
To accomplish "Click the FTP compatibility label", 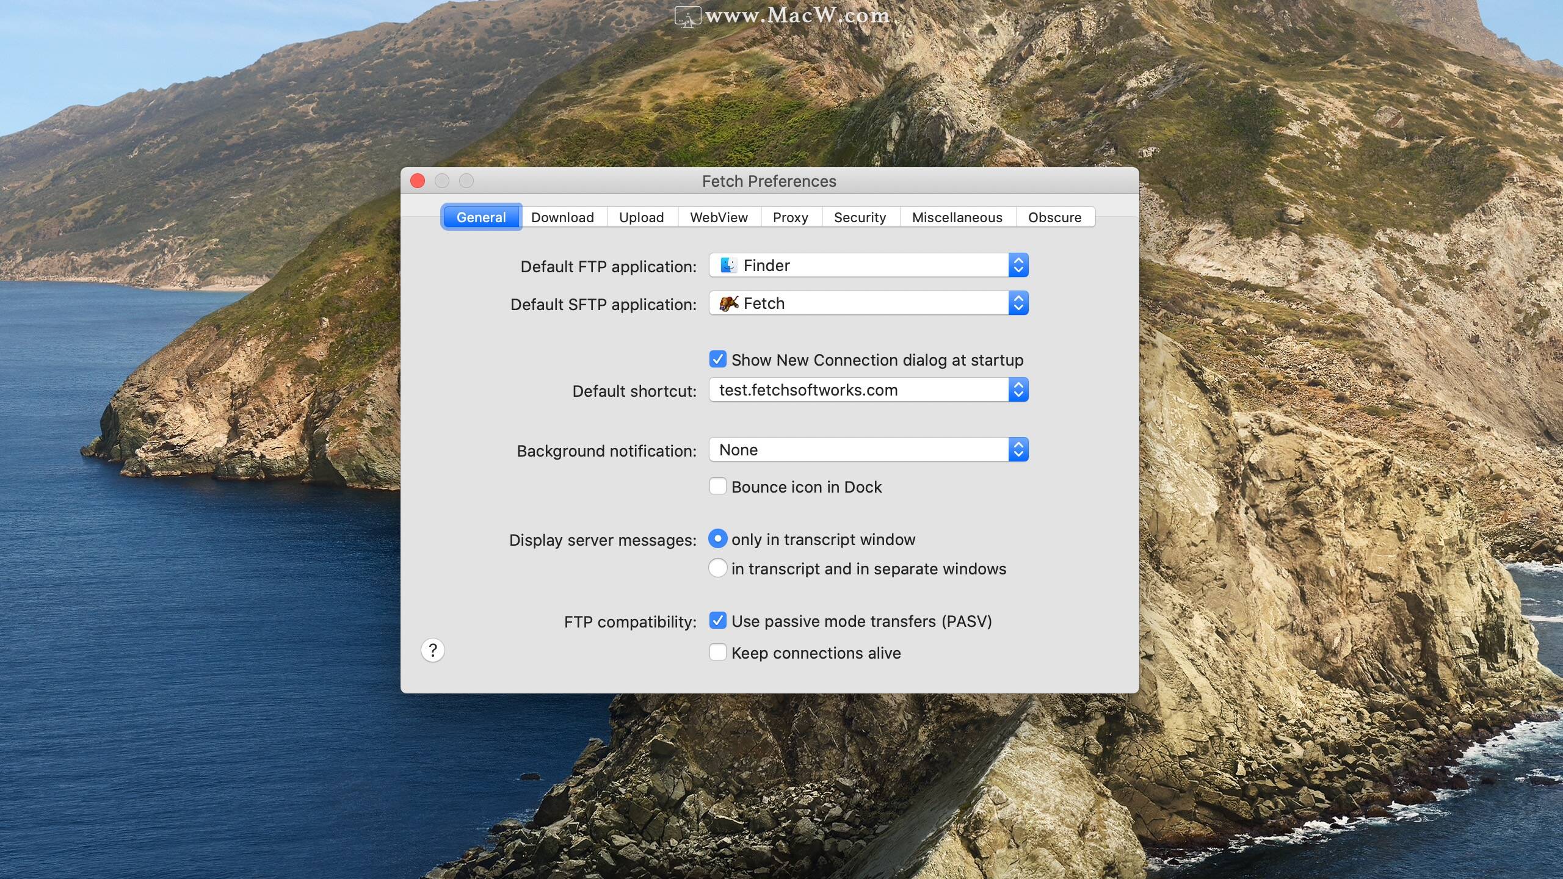I will click(x=630, y=622).
